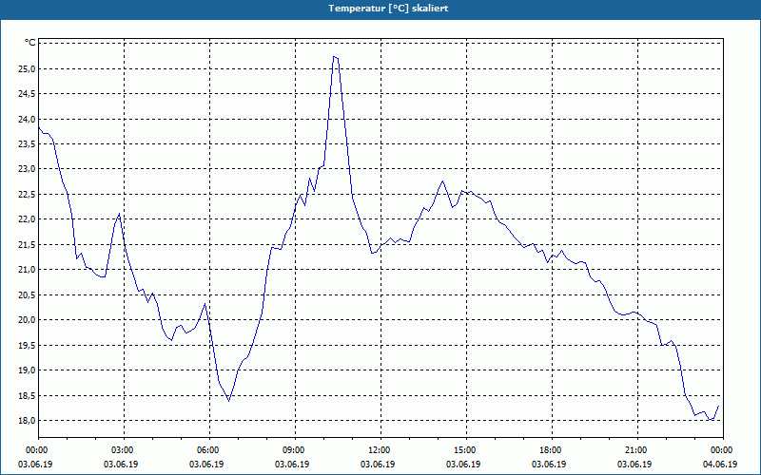Click the 21,0 y-axis label
Screen dimensions: 761x475
pyautogui.click(x=27, y=270)
